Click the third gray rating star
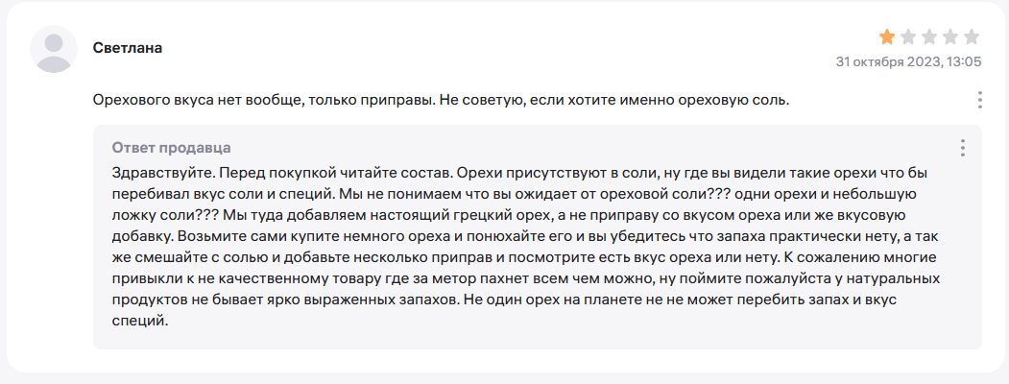The width and height of the screenshot is (1009, 384). point(929,37)
